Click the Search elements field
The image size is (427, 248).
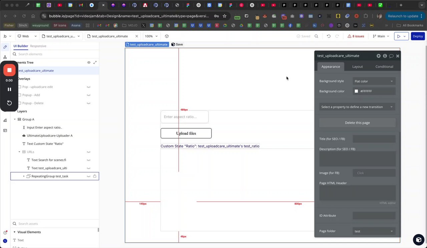[55, 54]
